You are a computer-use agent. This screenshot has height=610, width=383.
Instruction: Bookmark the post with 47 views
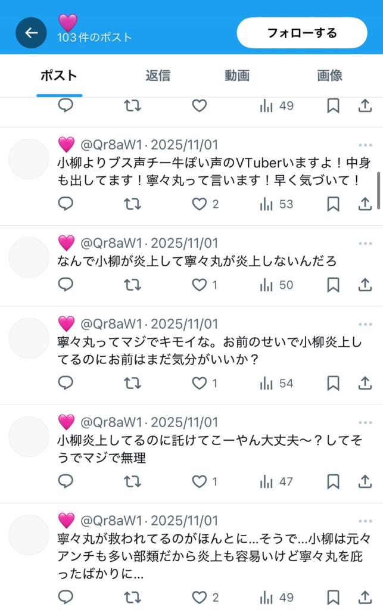click(333, 481)
